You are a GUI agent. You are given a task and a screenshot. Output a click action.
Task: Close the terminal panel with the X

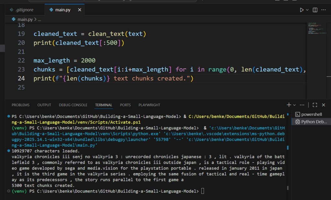[324, 105]
